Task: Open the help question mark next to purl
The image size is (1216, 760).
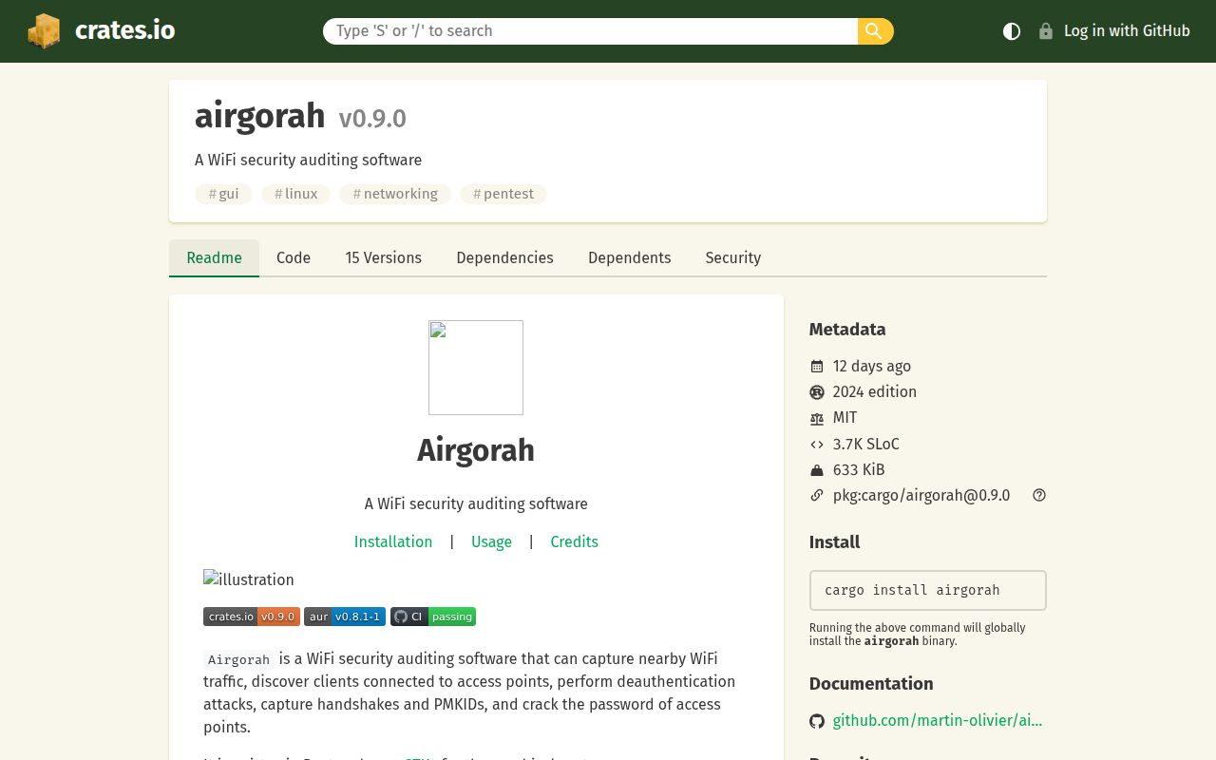Action: [x=1039, y=495]
